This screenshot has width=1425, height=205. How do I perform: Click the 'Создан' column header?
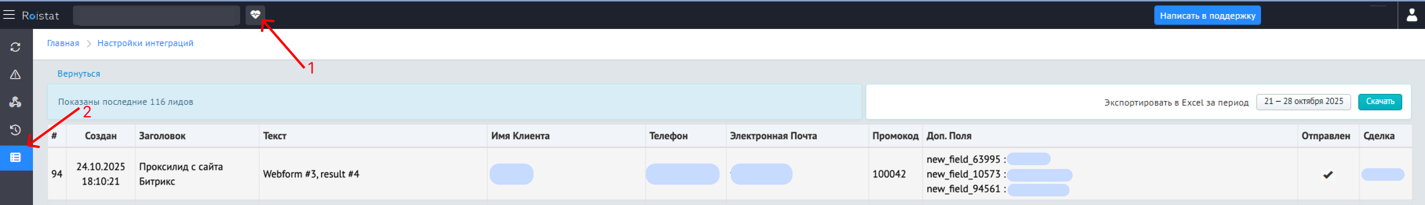pyautogui.click(x=101, y=136)
